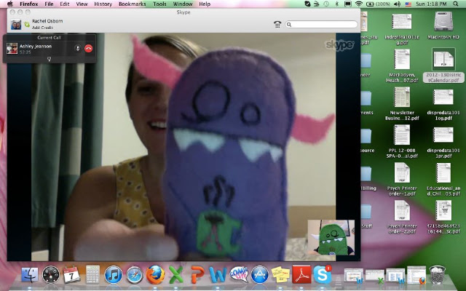
Task: Launch Adobe Acrobat from the Dock
Action: (301, 275)
